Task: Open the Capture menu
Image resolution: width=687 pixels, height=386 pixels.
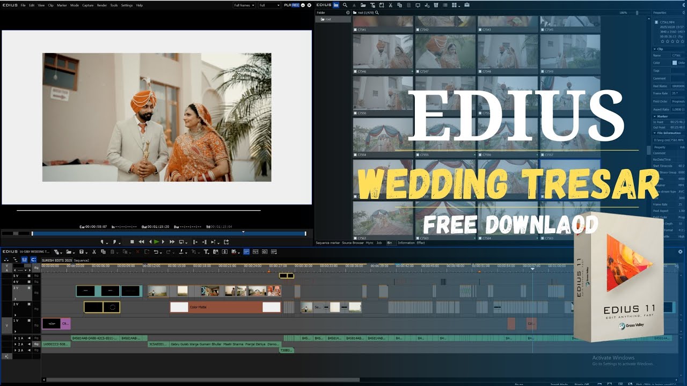Action: coord(87,5)
